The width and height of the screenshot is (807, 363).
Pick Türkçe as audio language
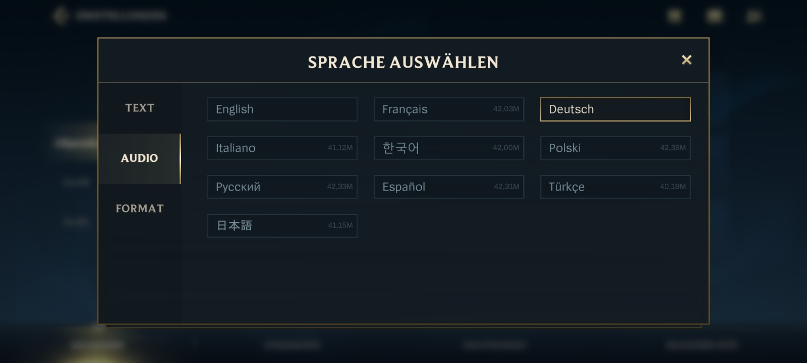point(615,187)
